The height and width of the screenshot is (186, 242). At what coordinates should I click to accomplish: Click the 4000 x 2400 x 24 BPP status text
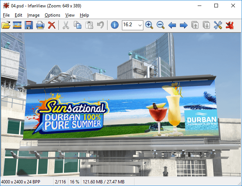(x=21, y=182)
